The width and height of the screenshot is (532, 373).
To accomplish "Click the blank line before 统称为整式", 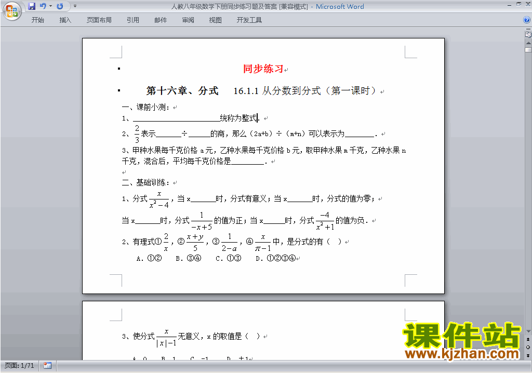I will [177, 118].
